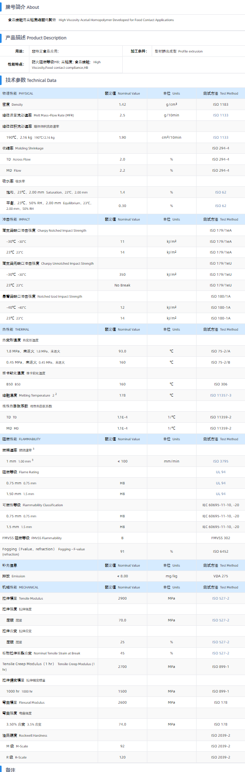Click the 热性能 THERMAL table header
Viewport: 245px width, 772px height.
tap(16, 329)
